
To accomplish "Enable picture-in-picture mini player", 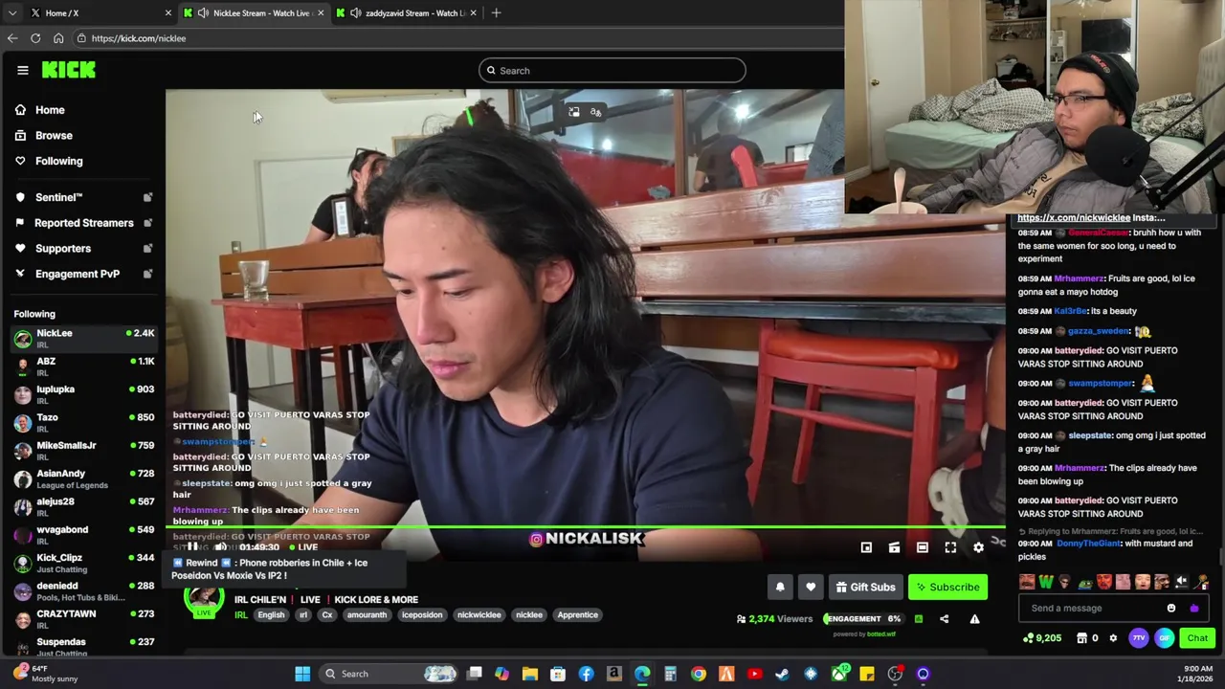I will (866, 547).
